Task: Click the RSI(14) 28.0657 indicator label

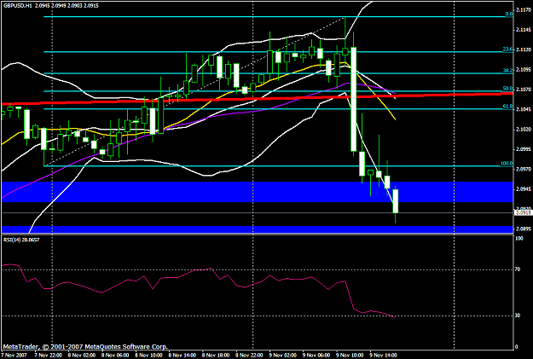Action: click(x=21, y=240)
